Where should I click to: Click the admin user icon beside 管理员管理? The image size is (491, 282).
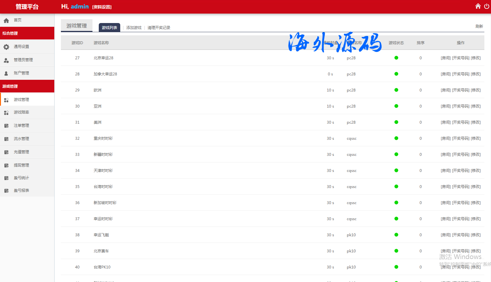point(6,60)
